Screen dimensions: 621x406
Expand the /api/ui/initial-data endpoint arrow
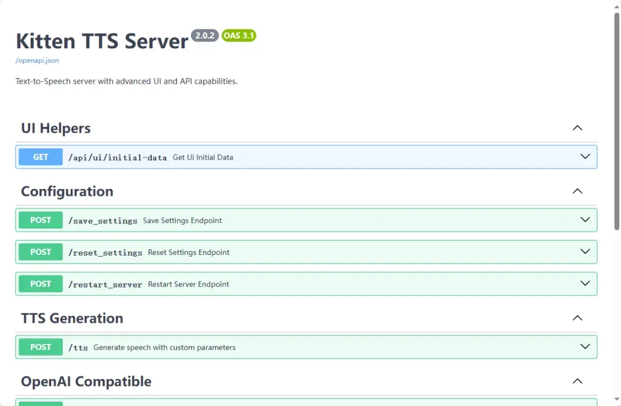coord(585,157)
